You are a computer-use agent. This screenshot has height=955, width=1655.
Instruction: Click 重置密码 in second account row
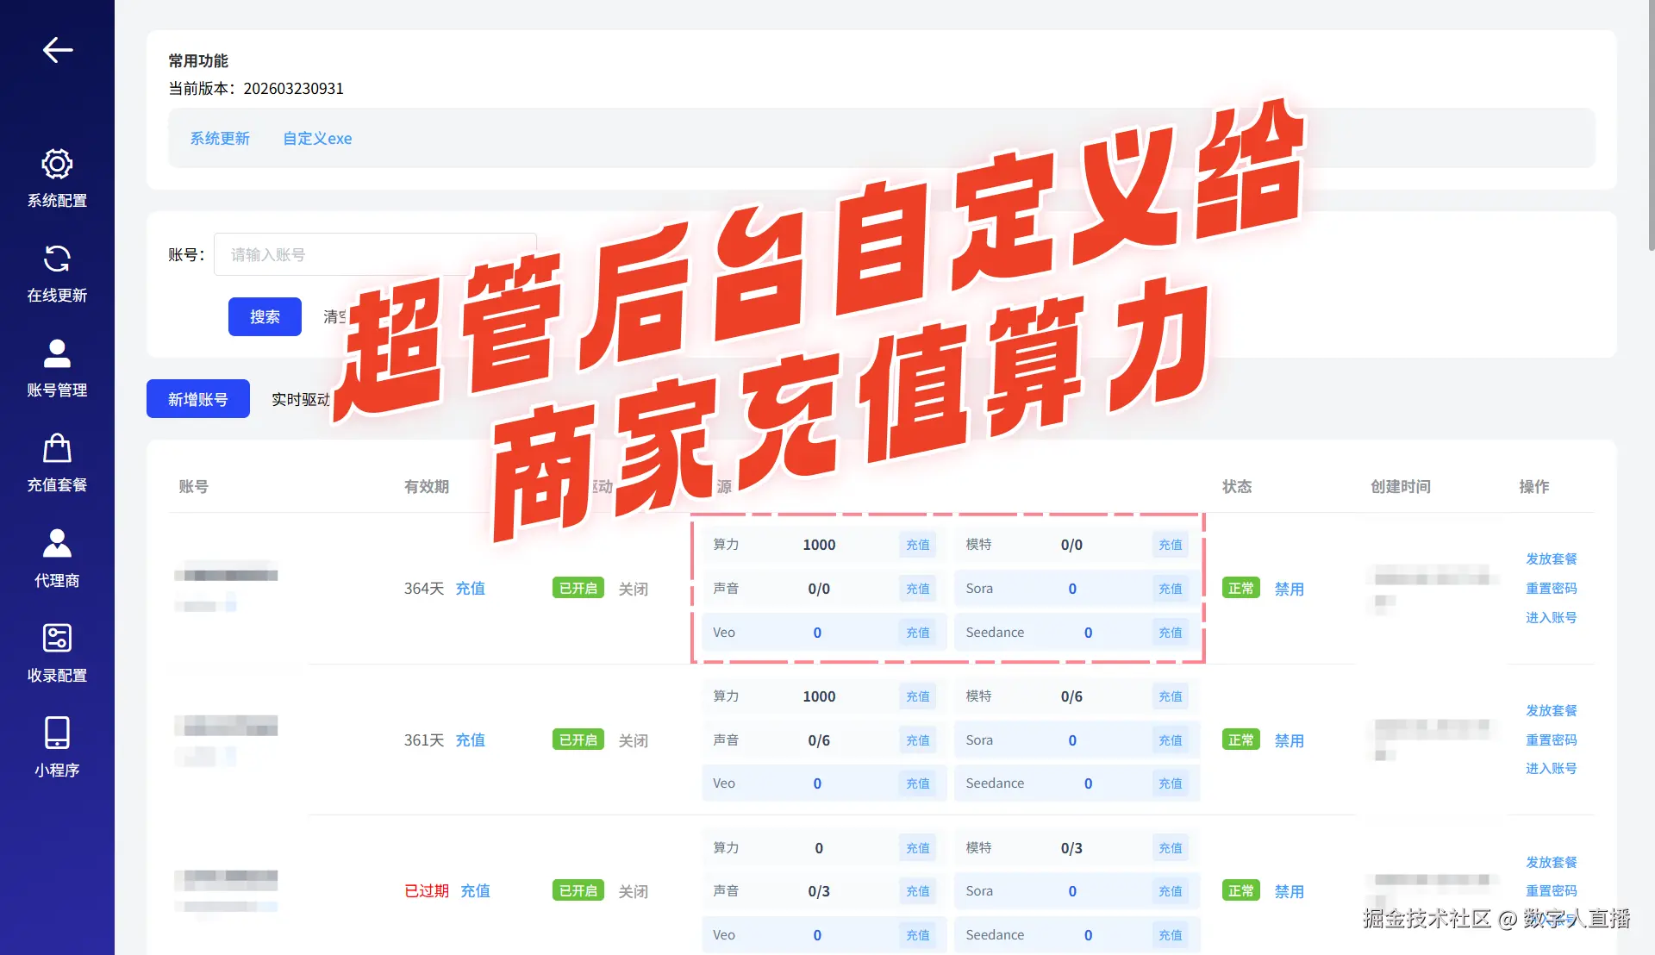click(x=1551, y=740)
